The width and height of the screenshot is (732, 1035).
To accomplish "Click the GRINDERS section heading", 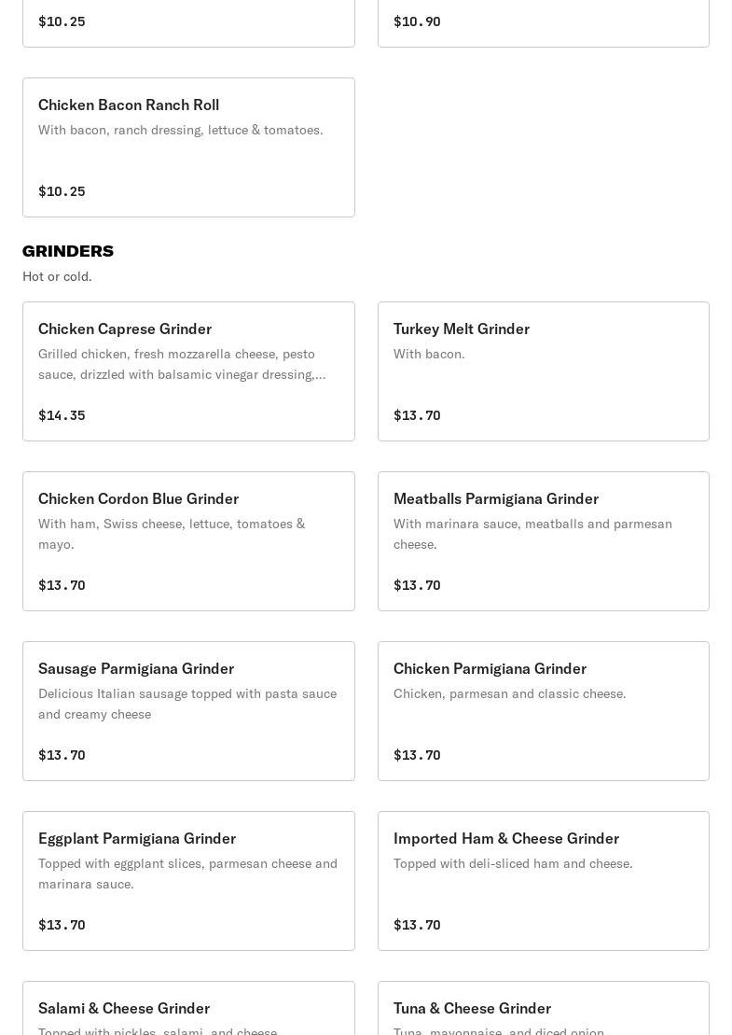I will 68,251.
